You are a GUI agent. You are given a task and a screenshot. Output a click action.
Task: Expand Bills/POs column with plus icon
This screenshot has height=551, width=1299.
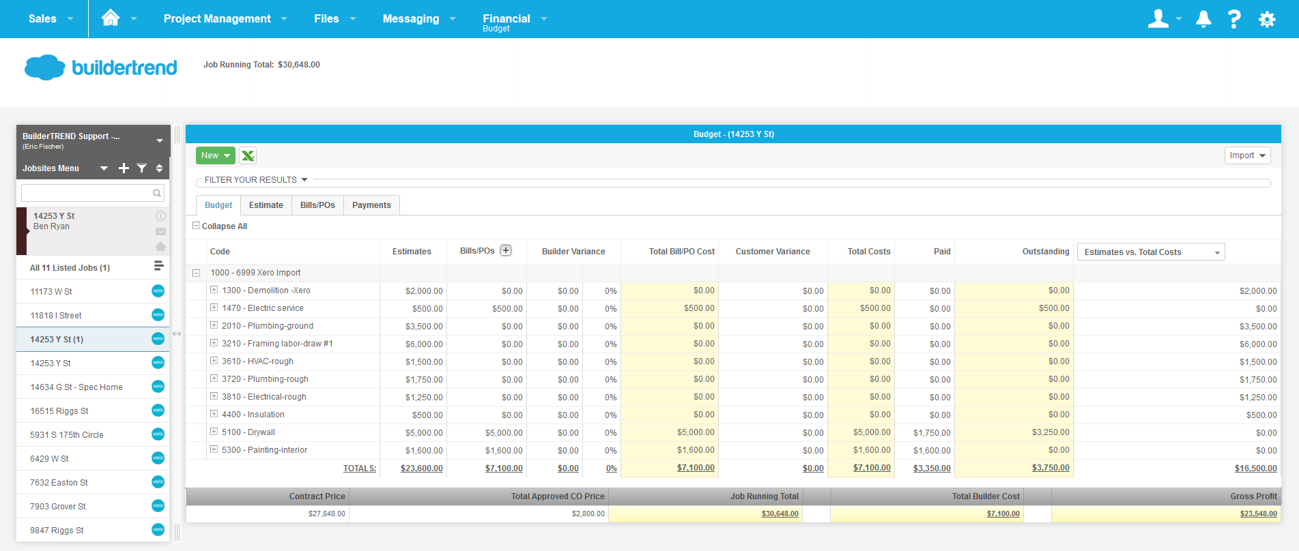click(x=506, y=250)
